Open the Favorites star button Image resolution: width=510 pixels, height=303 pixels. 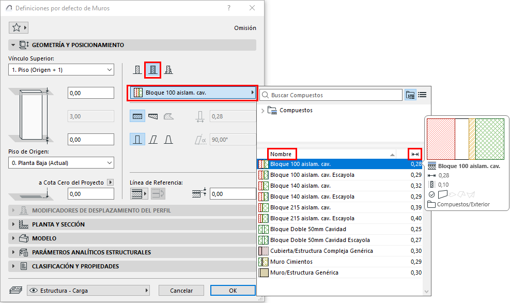(x=18, y=28)
